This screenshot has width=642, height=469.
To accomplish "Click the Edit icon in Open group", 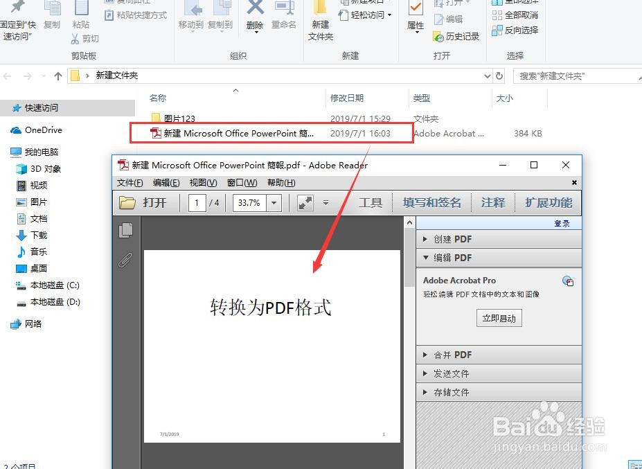I will (438, 19).
